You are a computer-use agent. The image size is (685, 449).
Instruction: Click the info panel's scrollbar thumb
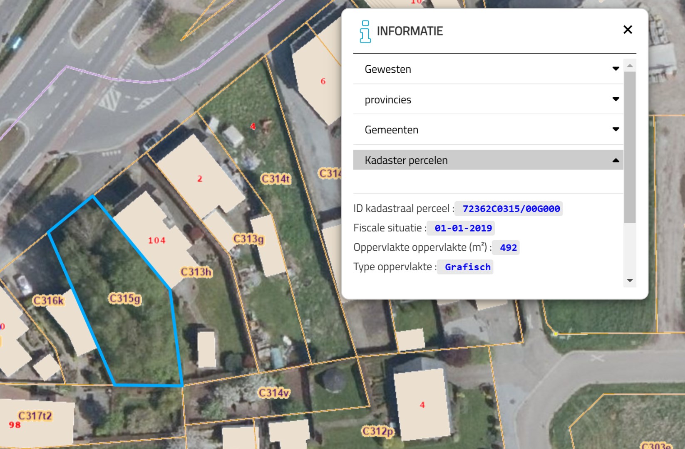tap(630, 146)
